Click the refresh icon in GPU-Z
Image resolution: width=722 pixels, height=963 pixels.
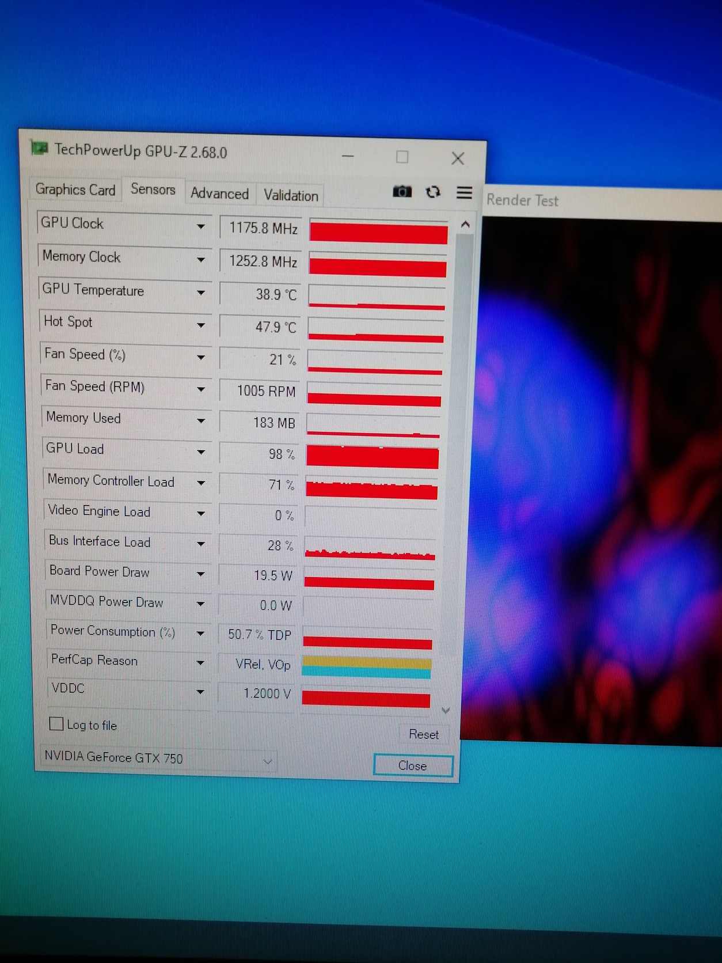pos(433,192)
